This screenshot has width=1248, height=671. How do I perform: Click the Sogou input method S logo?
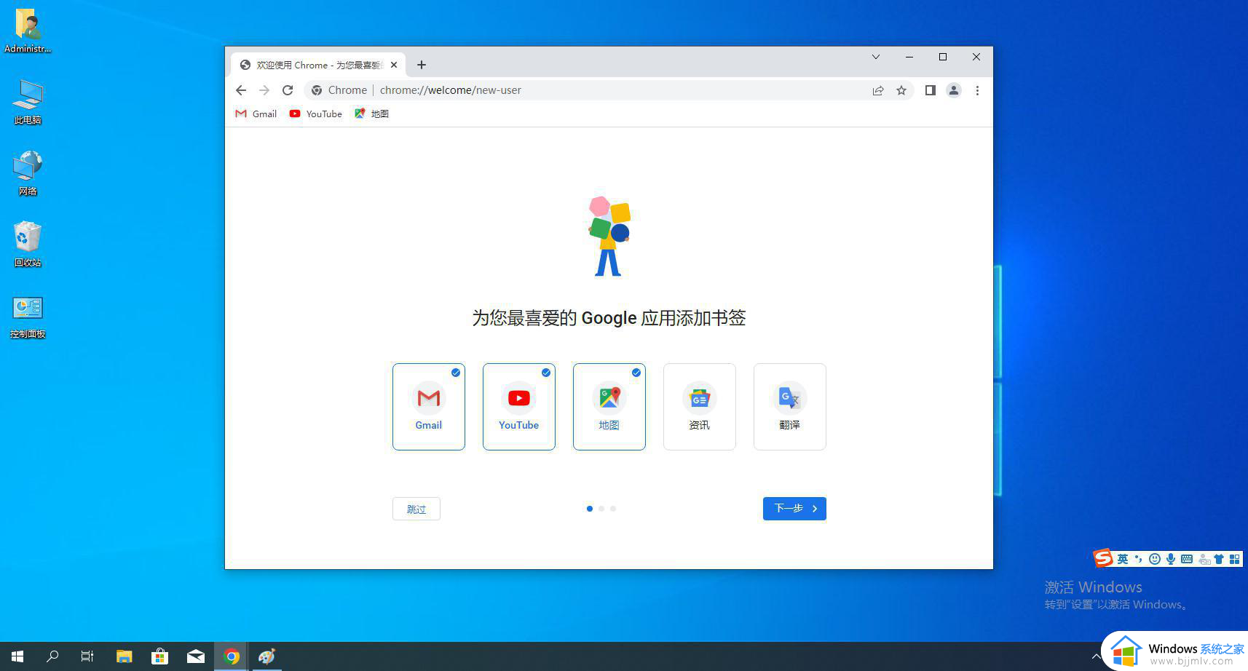coord(1103,558)
